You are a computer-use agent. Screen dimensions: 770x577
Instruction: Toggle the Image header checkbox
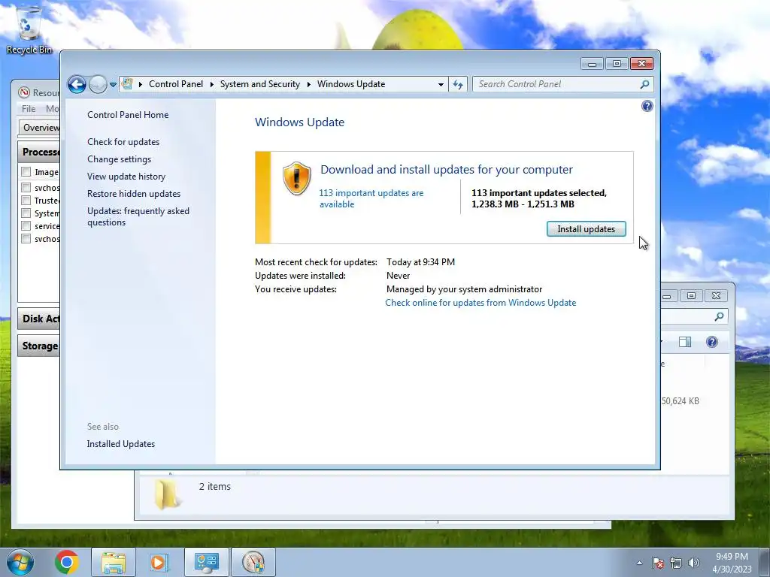[x=26, y=172]
